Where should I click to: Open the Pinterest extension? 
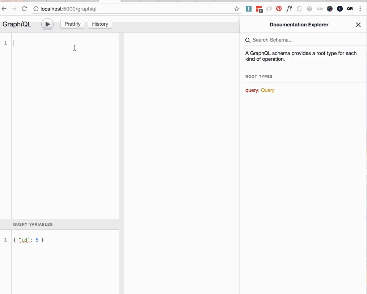[x=279, y=9]
